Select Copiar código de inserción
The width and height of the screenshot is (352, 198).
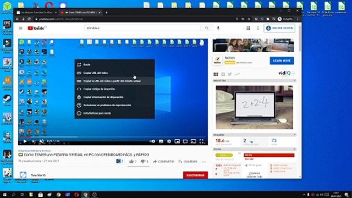click(x=114, y=89)
